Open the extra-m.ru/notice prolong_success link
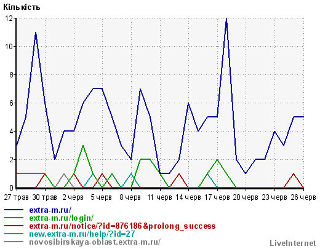The image size is (320, 249). (122, 226)
